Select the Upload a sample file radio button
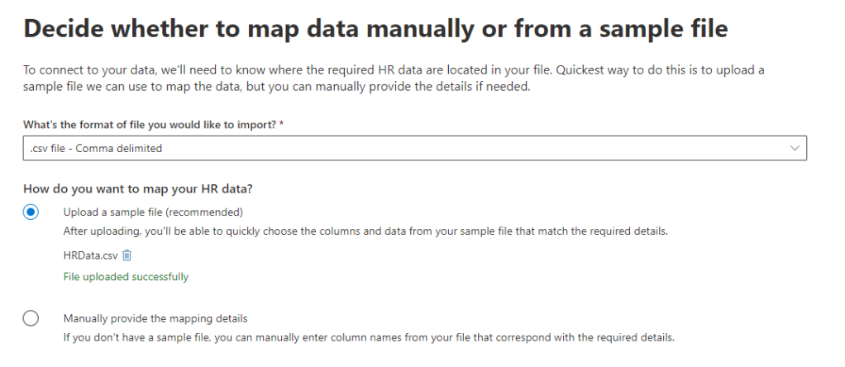This screenshot has height=367, width=845. 31,212
